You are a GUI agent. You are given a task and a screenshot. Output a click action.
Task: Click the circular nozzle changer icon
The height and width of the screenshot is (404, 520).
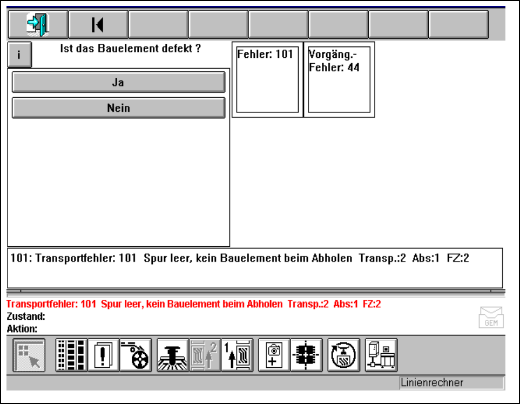[343, 355]
